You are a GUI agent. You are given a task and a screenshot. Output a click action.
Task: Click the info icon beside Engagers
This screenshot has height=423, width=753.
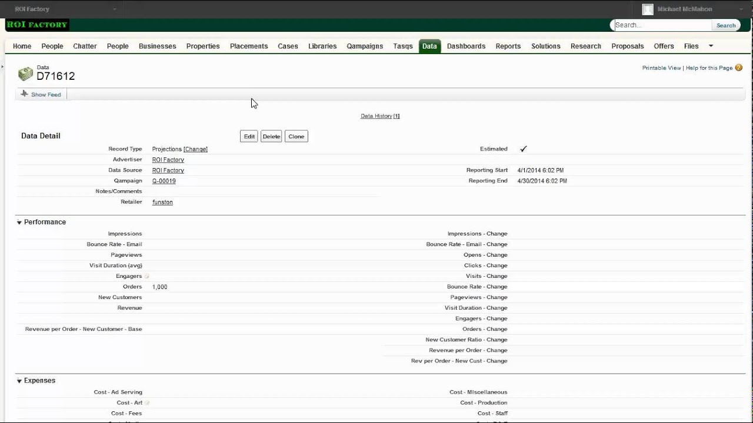tap(147, 276)
